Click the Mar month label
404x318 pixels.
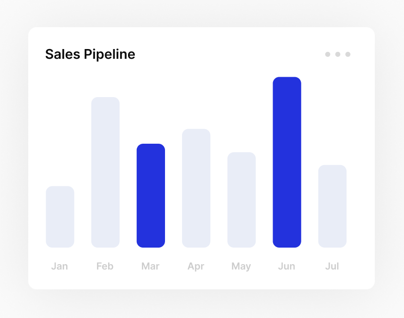click(150, 266)
